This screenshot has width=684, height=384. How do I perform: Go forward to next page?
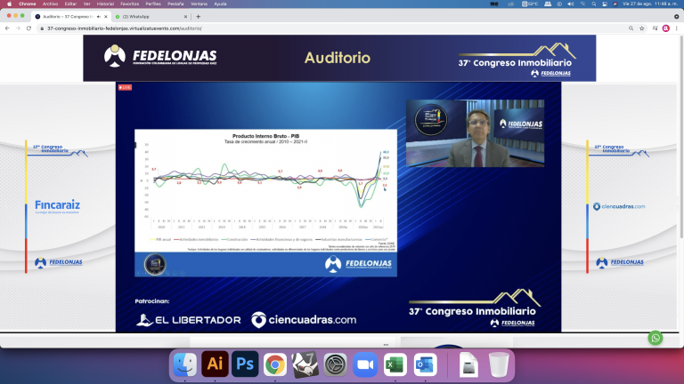click(18, 28)
